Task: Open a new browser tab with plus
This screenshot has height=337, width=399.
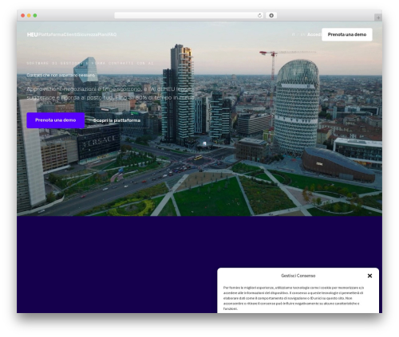Action: 378,18
